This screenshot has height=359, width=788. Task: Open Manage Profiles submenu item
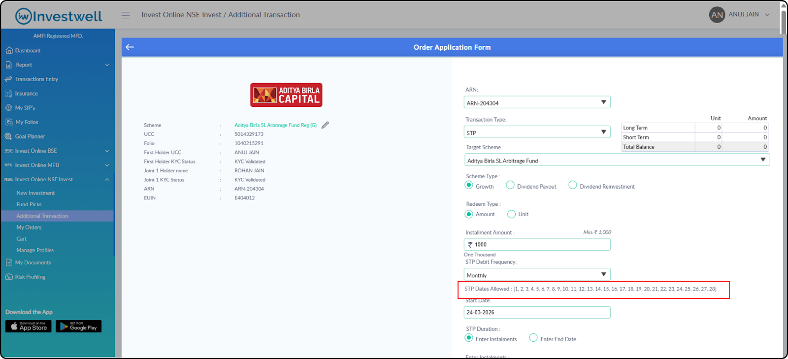click(35, 250)
